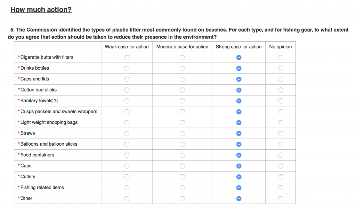Click the How much action? heading
The image size is (356, 208).
tap(41, 9)
